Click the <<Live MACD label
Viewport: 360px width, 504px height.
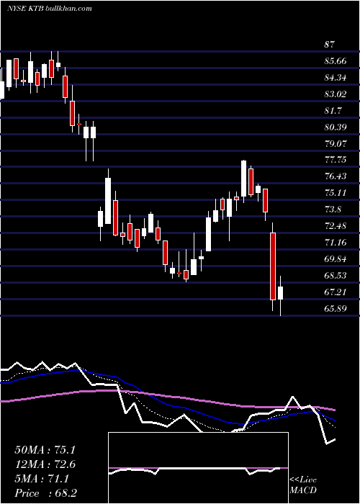coord(303,485)
